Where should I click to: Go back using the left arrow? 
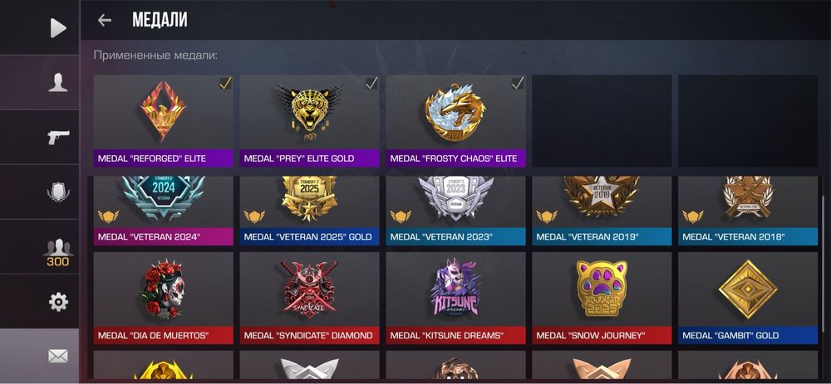click(105, 20)
